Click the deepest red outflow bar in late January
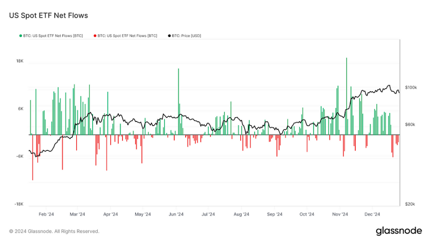 click(33, 157)
